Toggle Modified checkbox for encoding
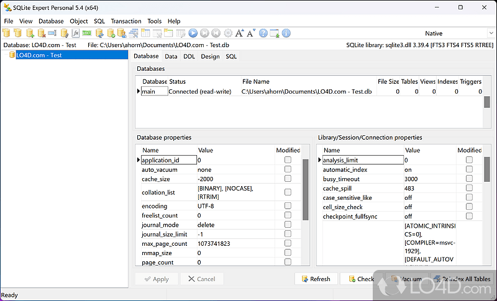The image size is (497, 301). pyautogui.click(x=288, y=205)
